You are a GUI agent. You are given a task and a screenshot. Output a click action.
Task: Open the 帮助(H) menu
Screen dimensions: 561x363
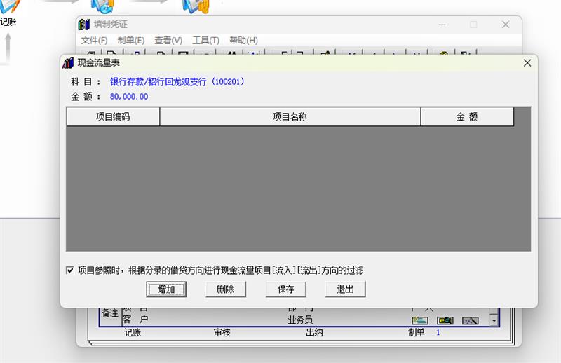click(x=243, y=41)
